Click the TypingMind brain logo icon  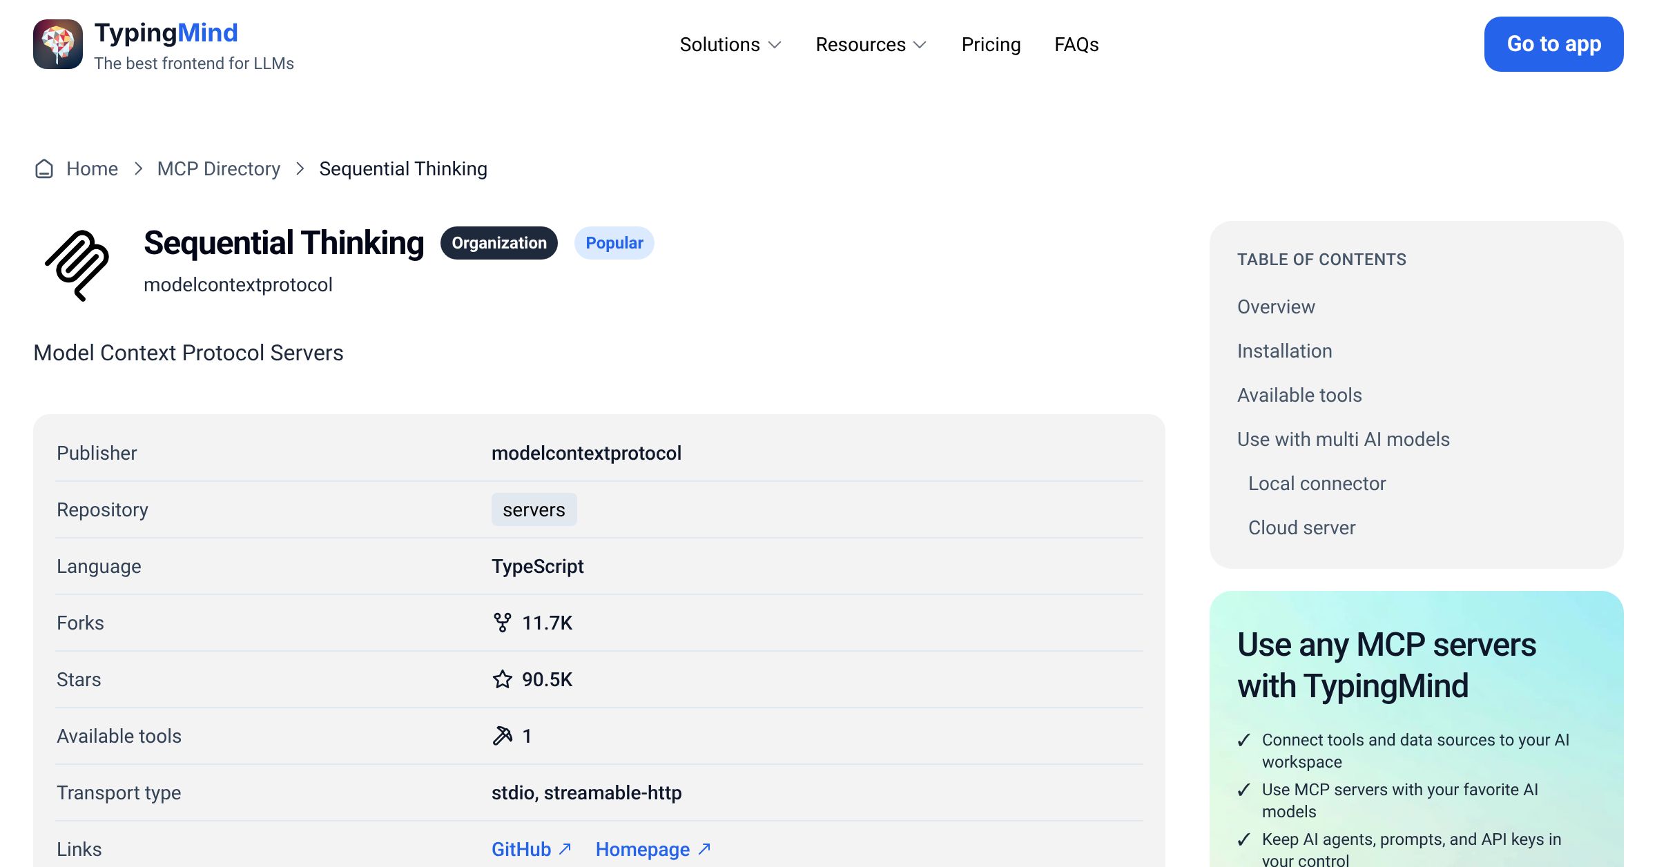[58, 44]
